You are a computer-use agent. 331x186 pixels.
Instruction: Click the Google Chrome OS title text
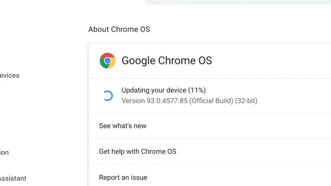(167, 61)
